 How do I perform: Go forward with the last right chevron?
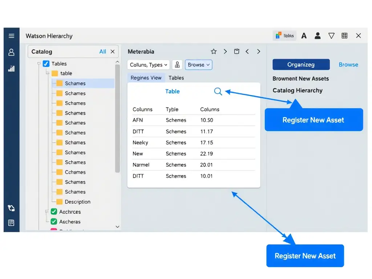tap(259, 52)
